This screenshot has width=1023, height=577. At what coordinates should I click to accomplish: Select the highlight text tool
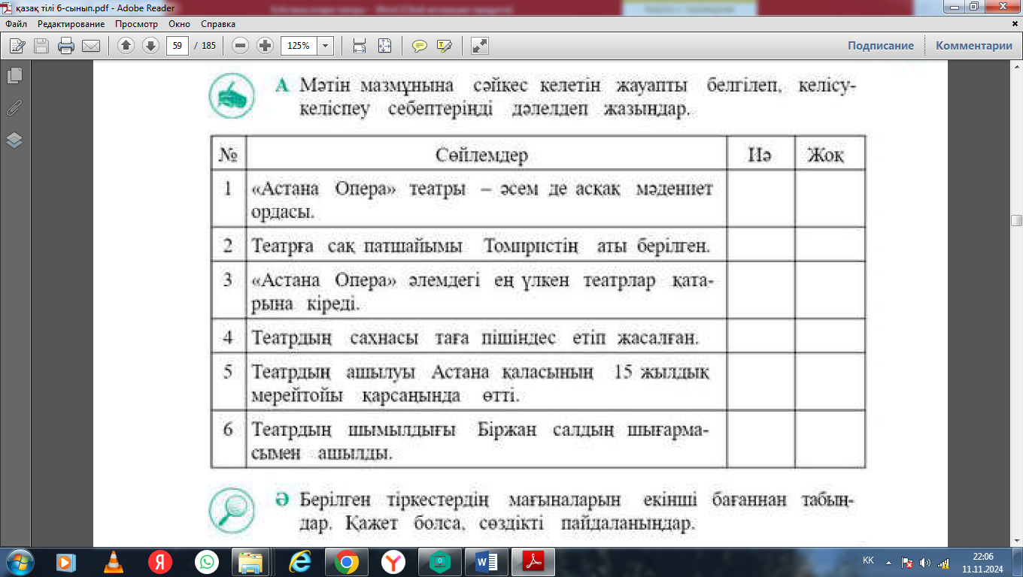tap(444, 46)
